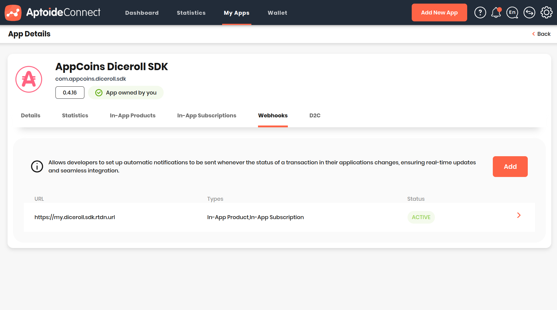
Task: Click the green check owned icon
Action: click(99, 93)
